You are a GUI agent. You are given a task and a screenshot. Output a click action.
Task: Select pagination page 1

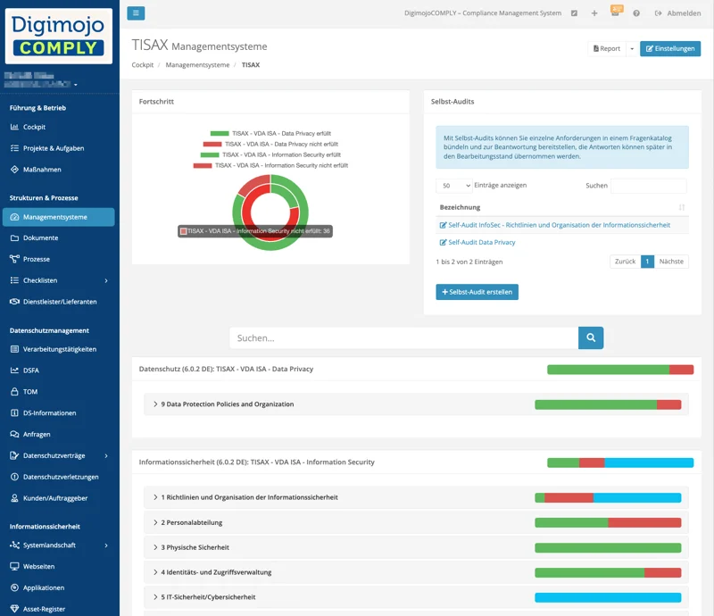click(x=647, y=262)
